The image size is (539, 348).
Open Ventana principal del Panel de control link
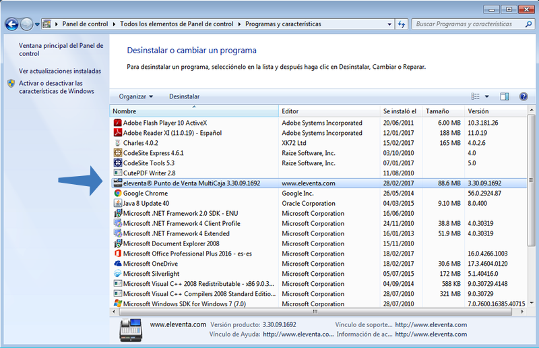tap(61, 49)
